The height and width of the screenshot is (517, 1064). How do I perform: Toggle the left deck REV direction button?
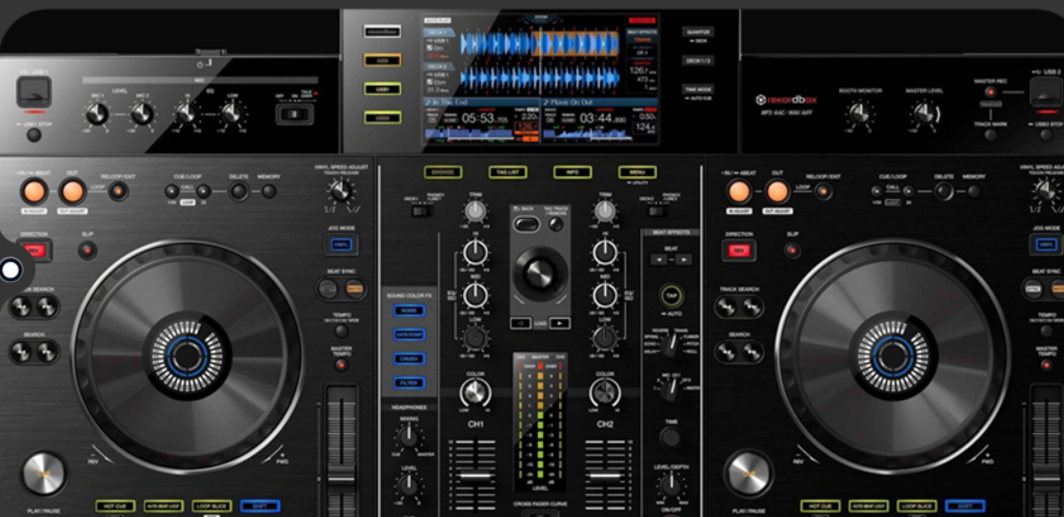tap(34, 250)
